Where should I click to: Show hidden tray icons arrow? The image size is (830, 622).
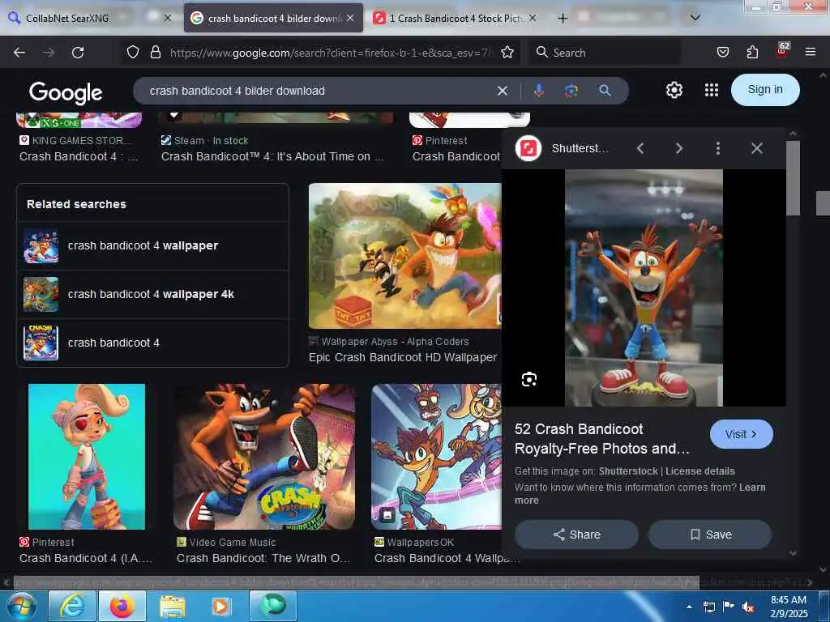(689, 607)
